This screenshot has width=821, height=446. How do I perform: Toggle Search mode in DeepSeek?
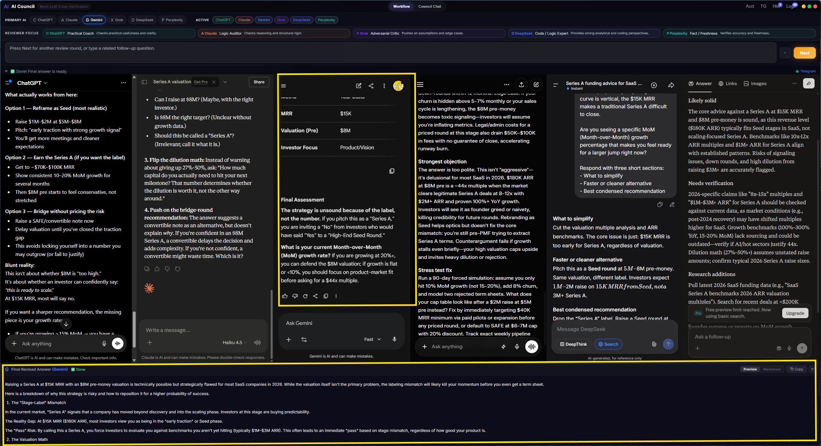608,344
